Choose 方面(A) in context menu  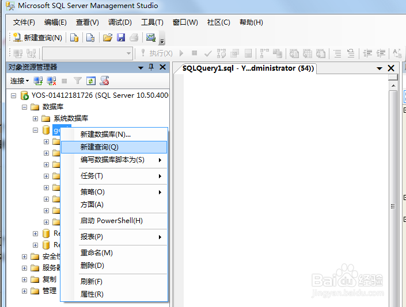(x=114, y=205)
